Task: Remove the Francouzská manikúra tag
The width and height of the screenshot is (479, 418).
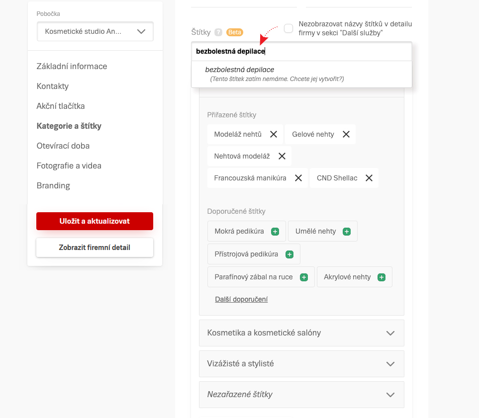Action: [x=298, y=178]
